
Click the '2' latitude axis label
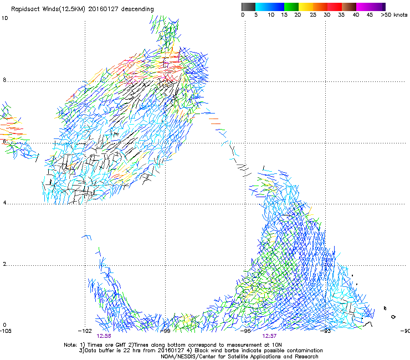[4, 264]
